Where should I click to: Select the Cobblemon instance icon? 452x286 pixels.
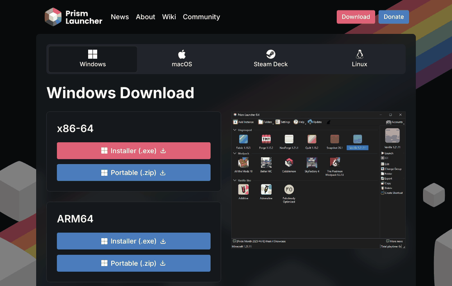(289, 163)
